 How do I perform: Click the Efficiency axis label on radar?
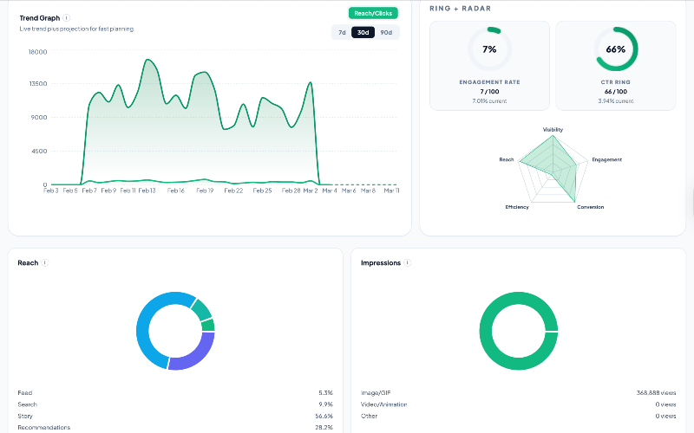(x=517, y=207)
